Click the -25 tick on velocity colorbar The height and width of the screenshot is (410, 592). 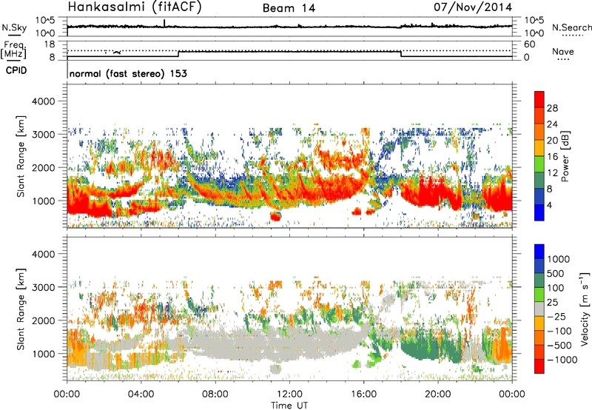tap(556, 317)
